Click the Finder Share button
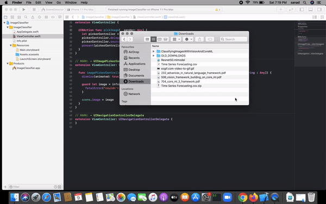326x204 pixels. 199,39
